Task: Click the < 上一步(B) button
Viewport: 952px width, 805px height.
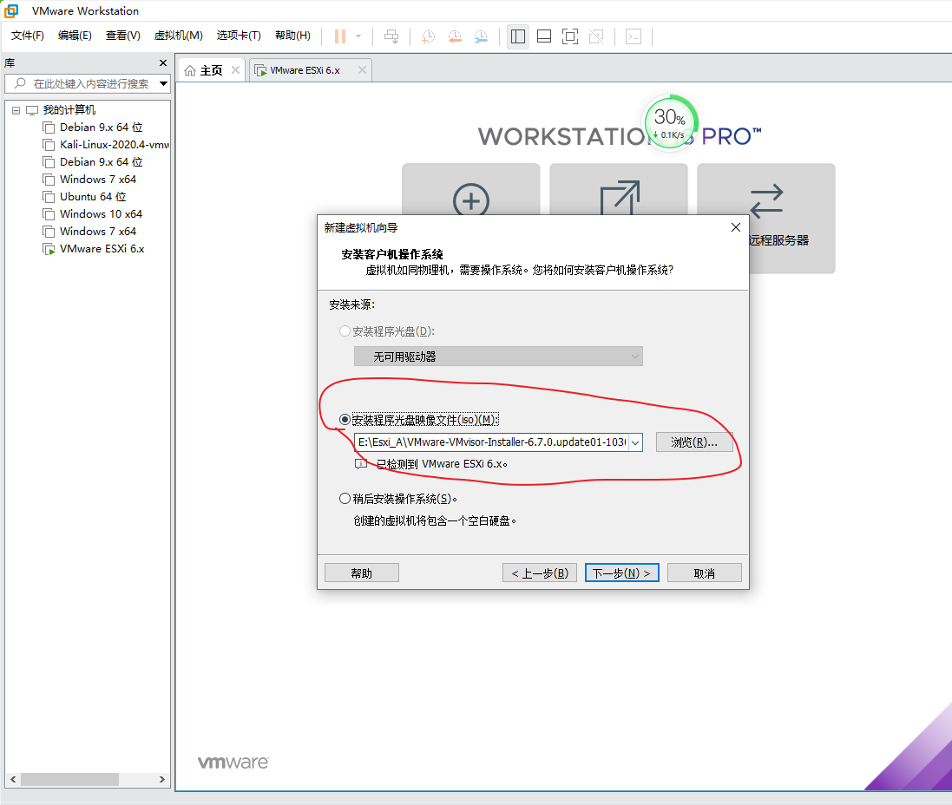Action: click(x=539, y=573)
